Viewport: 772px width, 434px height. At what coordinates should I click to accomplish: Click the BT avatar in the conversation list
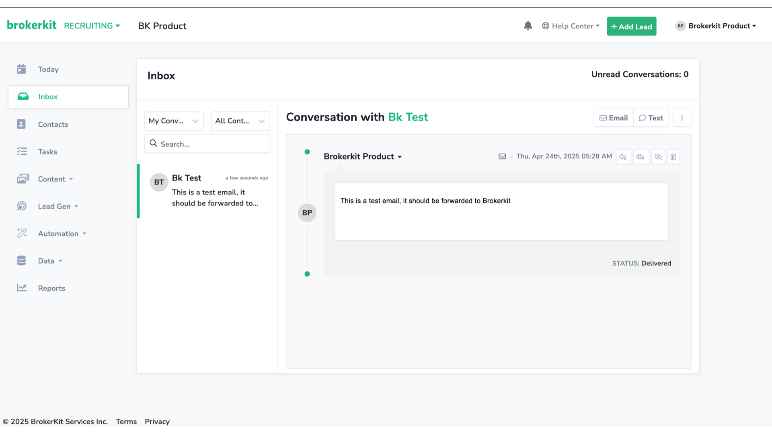[159, 182]
